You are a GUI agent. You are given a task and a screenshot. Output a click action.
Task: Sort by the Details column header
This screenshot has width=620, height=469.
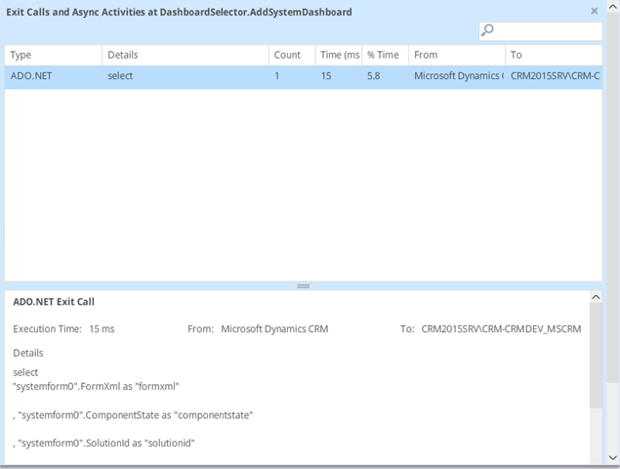(184, 55)
